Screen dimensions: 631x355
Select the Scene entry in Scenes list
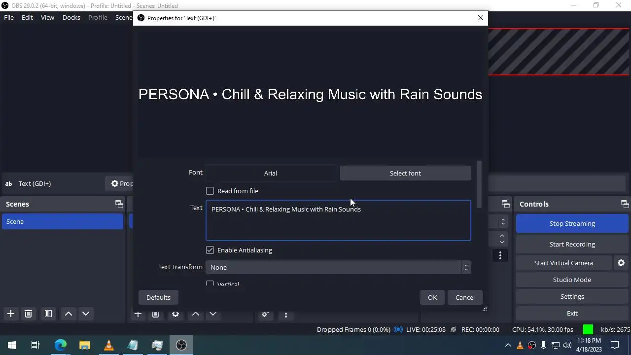tap(63, 221)
